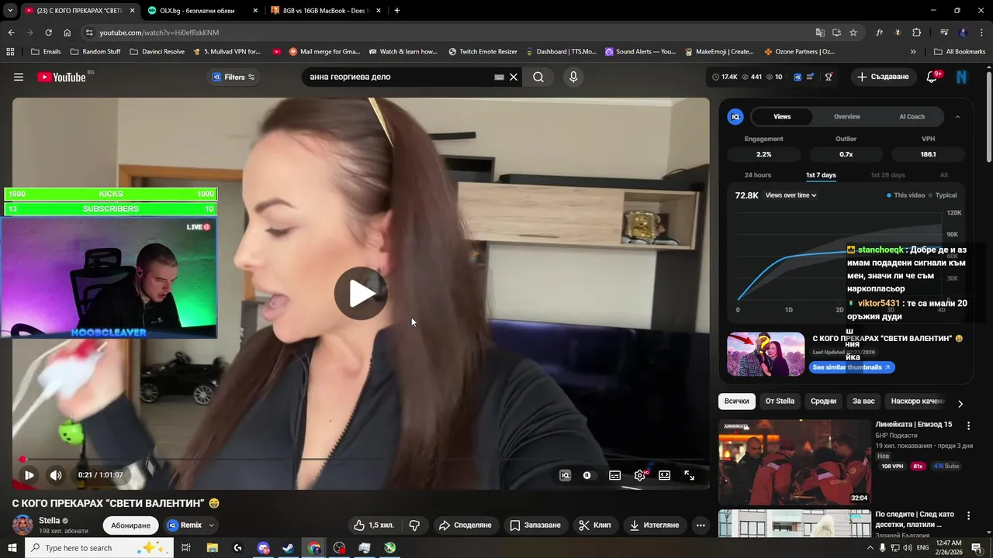Viewport: 993px width, 558px height.
Task: Open the Chrome tab search dropdown
Action: point(10,10)
